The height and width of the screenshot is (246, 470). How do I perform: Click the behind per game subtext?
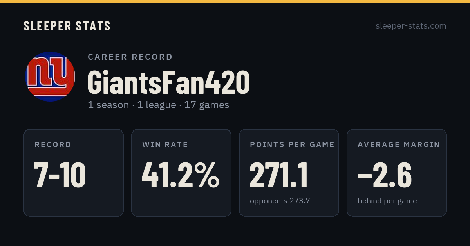pos(387,201)
